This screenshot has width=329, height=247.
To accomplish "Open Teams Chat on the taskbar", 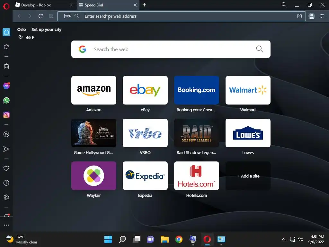I will coord(151,239).
